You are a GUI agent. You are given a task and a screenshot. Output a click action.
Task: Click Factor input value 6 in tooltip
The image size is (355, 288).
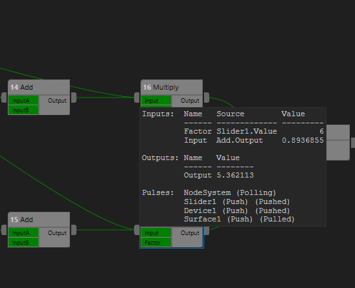pyautogui.click(x=321, y=131)
